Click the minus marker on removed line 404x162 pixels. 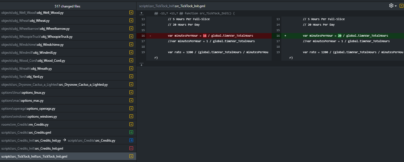pyautogui.click(x=150, y=36)
